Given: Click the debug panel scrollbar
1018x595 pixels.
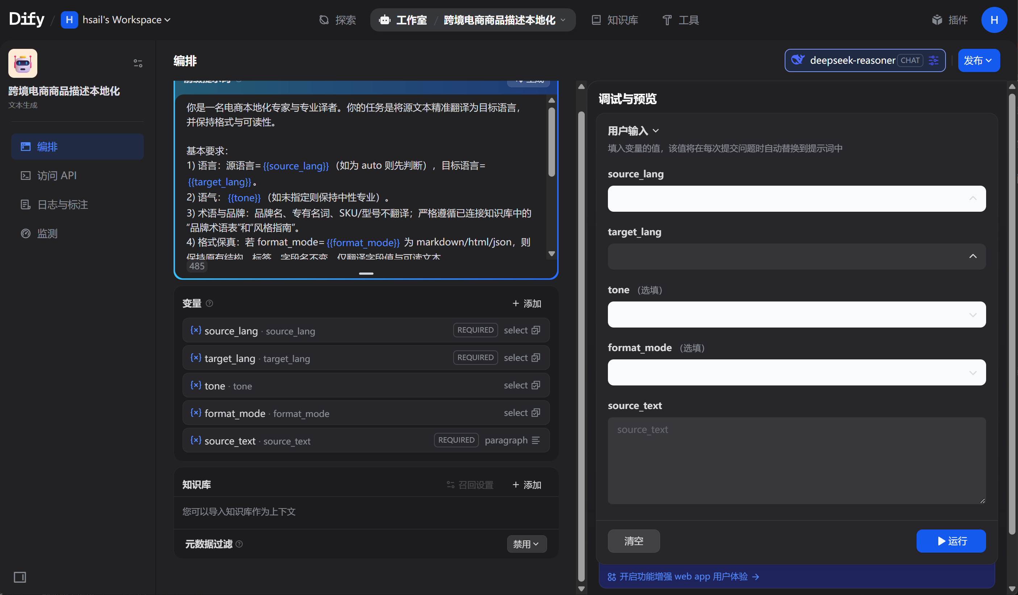Looking at the screenshot, I should pos(1011,315).
